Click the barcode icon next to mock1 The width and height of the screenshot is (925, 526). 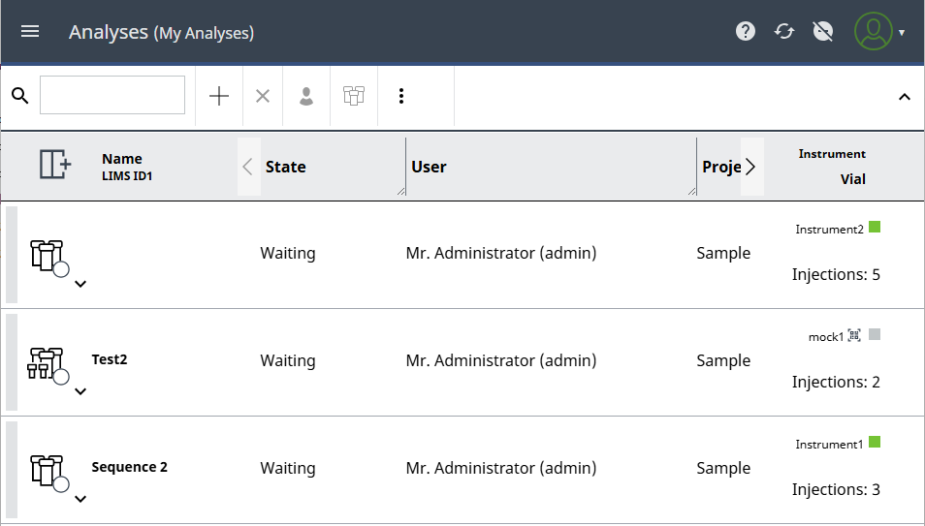coord(854,335)
